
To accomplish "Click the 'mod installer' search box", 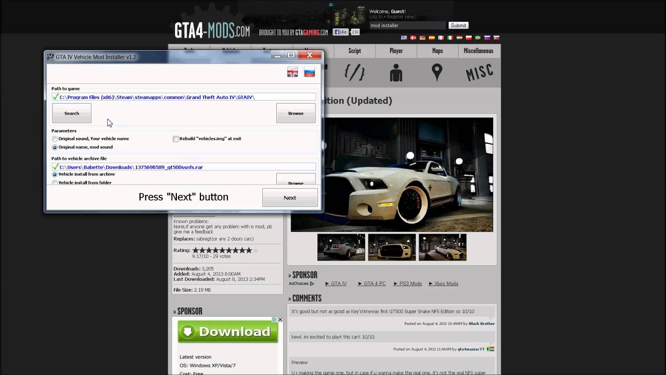I will point(408,26).
